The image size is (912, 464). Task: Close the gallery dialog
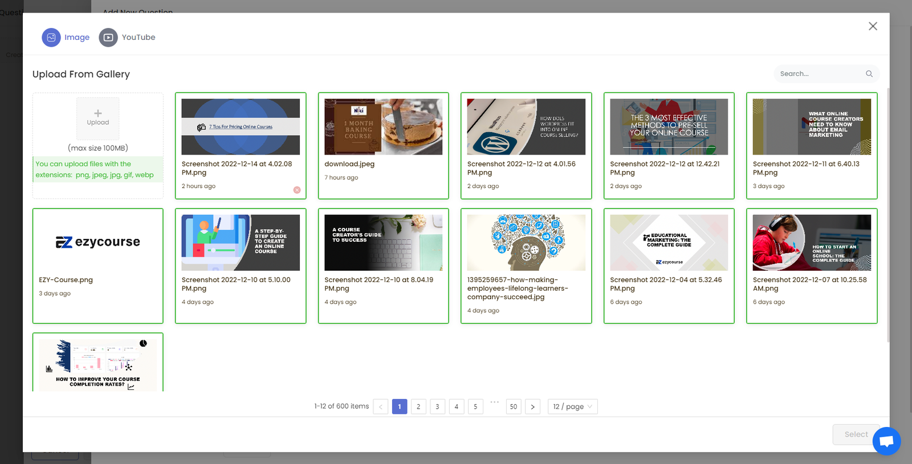(x=873, y=26)
